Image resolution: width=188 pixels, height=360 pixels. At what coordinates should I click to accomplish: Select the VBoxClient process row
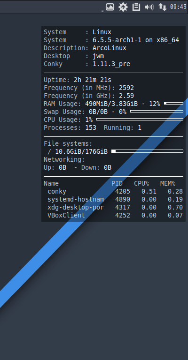click(115, 215)
